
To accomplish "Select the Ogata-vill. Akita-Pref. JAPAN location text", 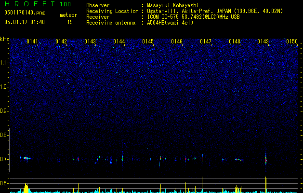I will click(215, 11).
